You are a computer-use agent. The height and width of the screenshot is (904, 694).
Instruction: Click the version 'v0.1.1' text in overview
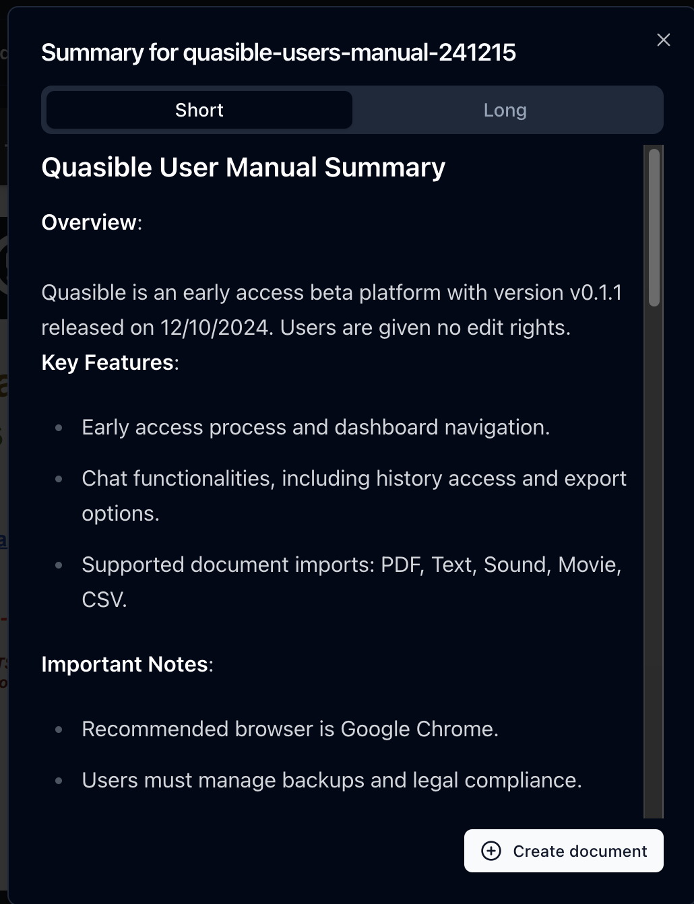point(596,293)
